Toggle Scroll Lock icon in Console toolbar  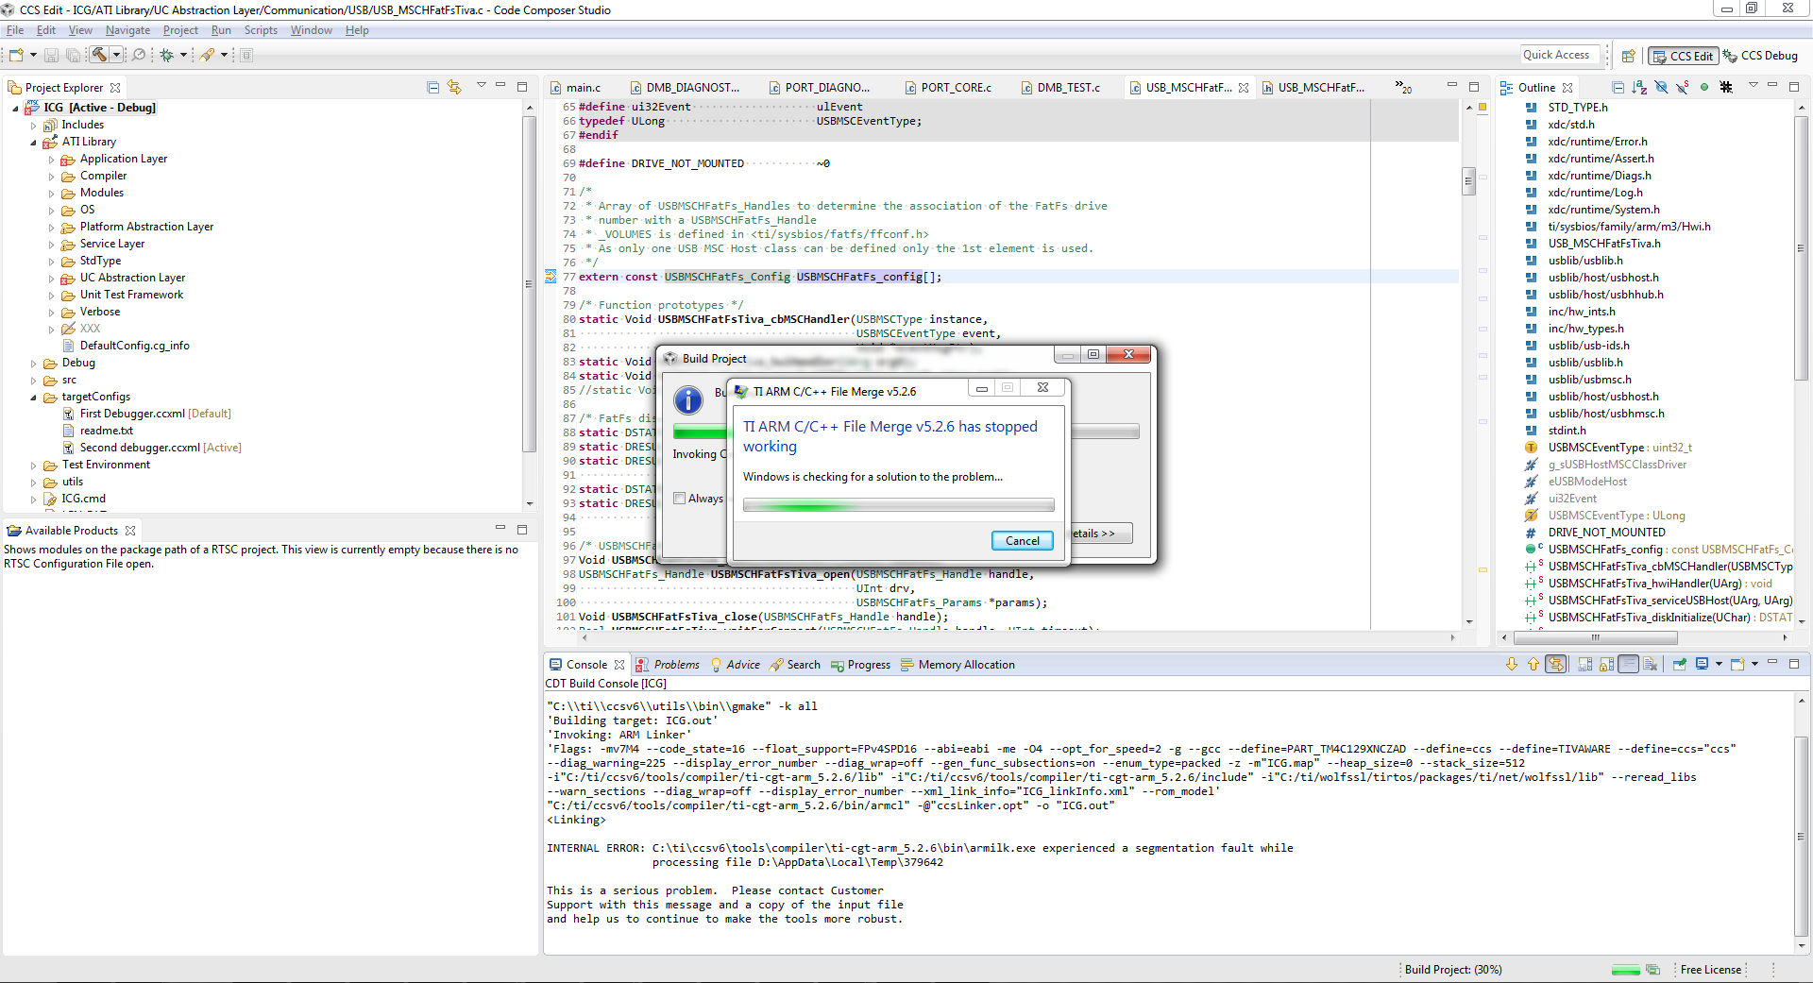point(1606,664)
